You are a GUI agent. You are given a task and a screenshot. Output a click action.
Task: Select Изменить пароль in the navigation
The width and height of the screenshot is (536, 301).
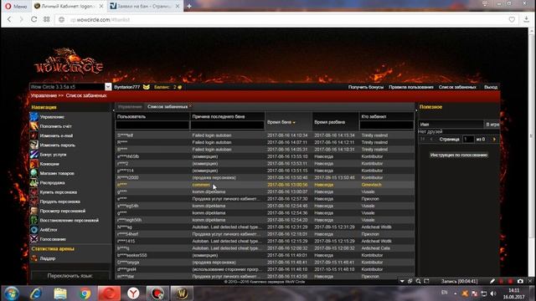point(57,145)
